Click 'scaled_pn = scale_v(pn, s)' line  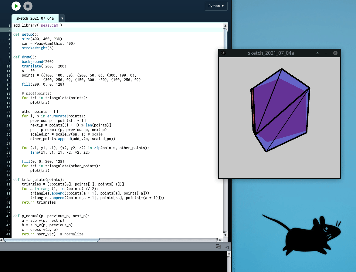58,134
